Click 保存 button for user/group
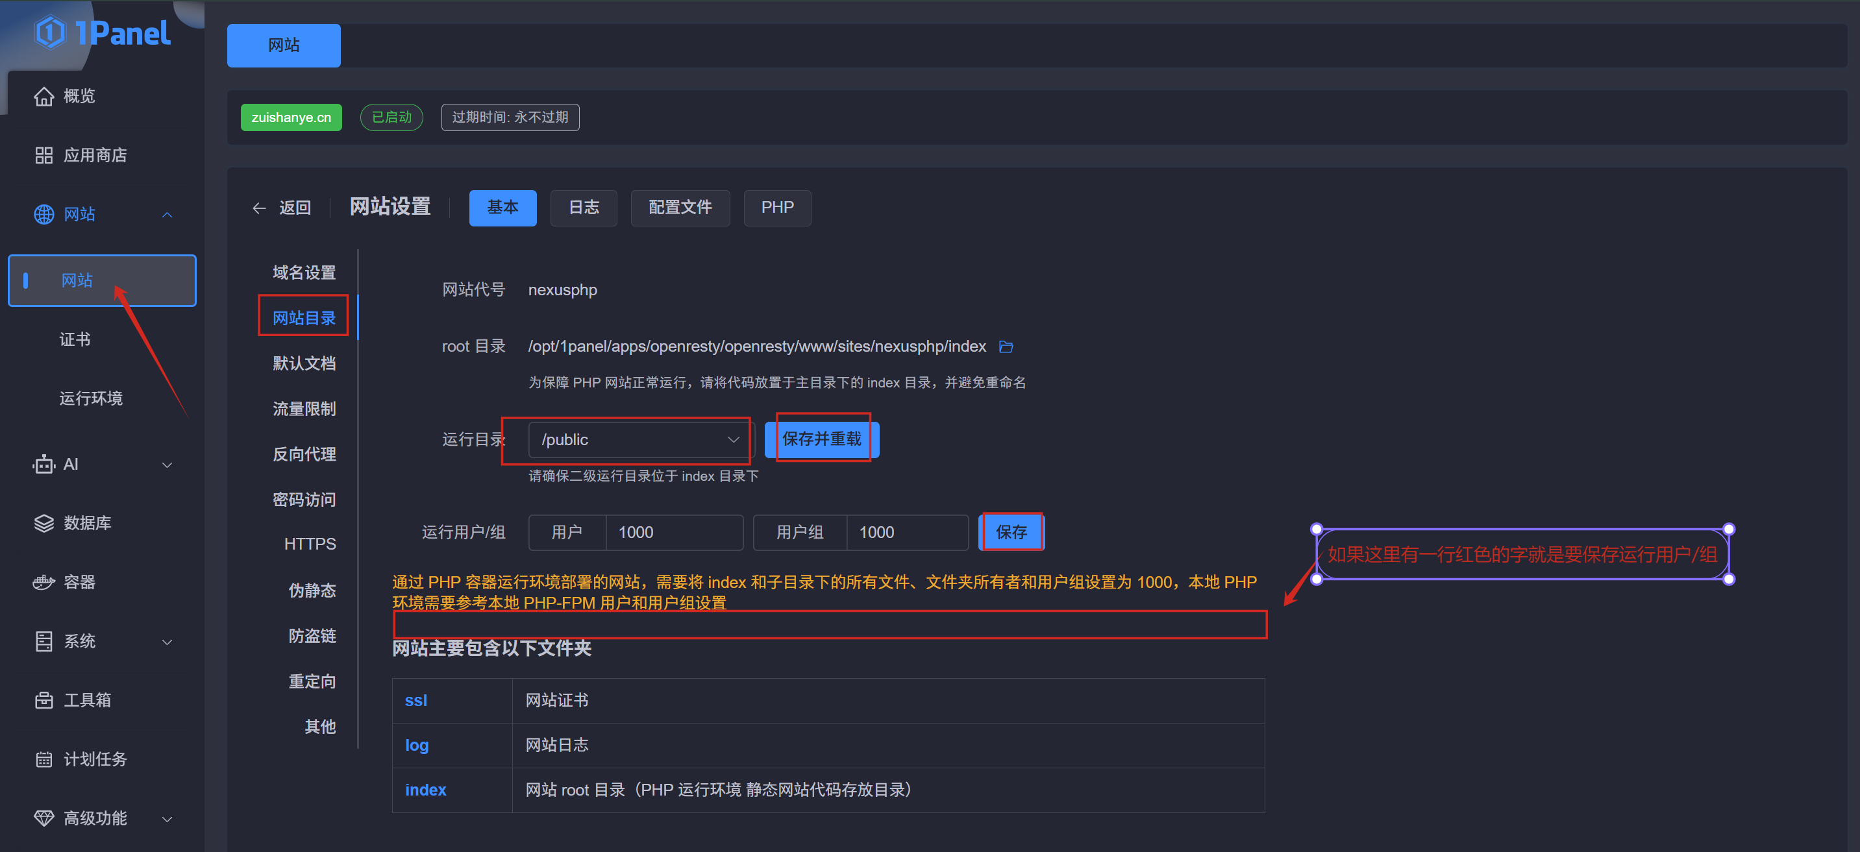1860x852 pixels. (x=1010, y=532)
